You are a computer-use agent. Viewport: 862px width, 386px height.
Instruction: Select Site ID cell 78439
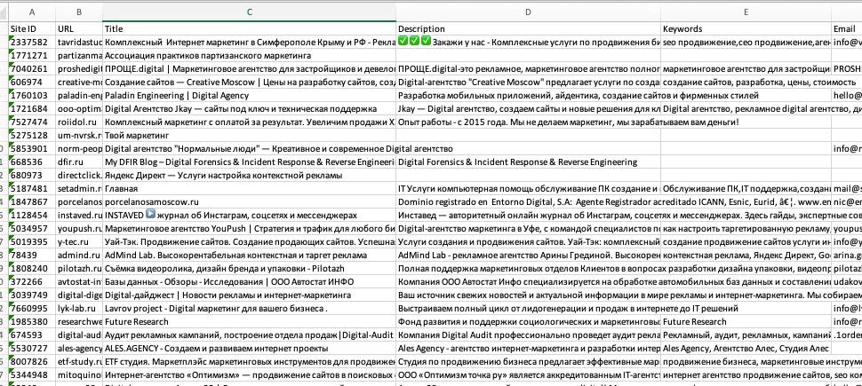click(32, 255)
